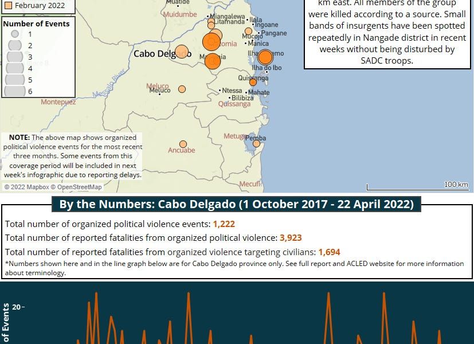Click the Ingoane town label

267,25
